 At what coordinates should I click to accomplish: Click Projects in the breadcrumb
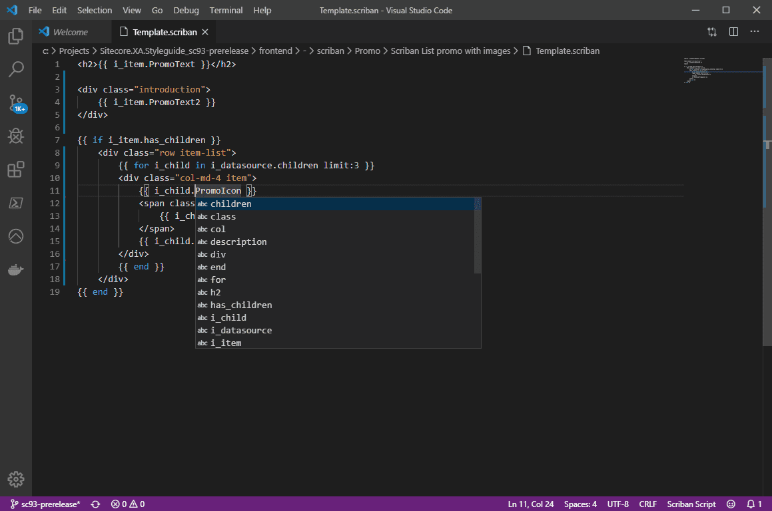(74, 51)
